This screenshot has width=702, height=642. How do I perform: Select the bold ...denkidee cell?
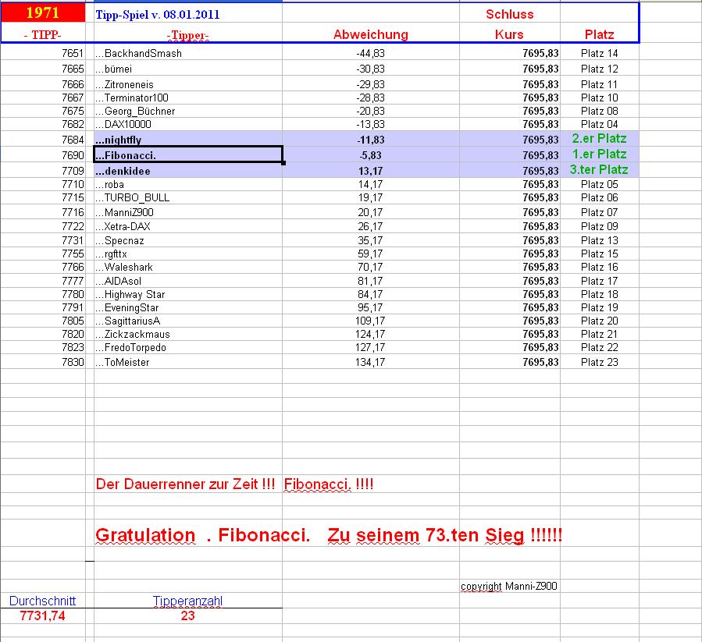[x=187, y=171]
